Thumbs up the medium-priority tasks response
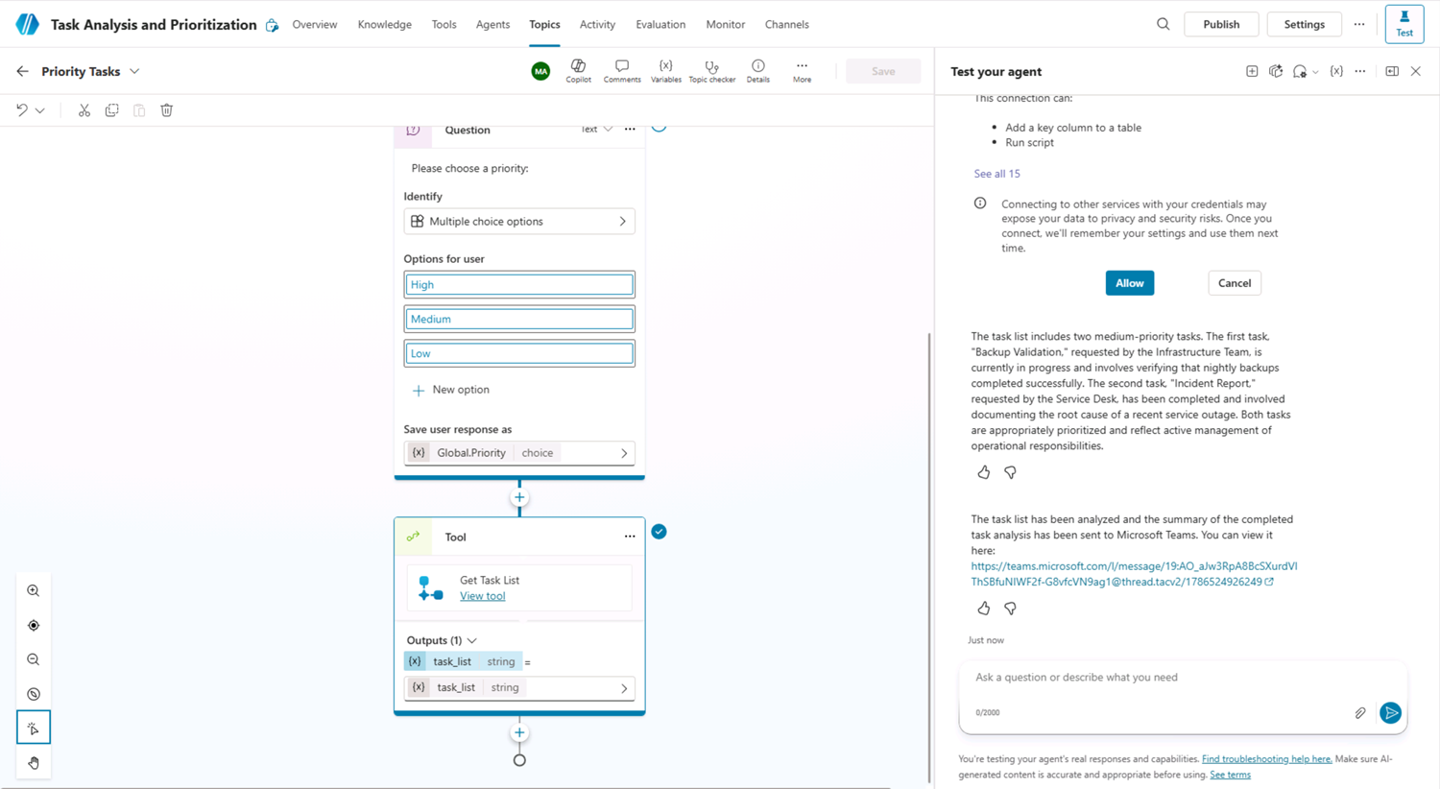The width and height of the screenshot is (1440, 789). pos(984,472)
